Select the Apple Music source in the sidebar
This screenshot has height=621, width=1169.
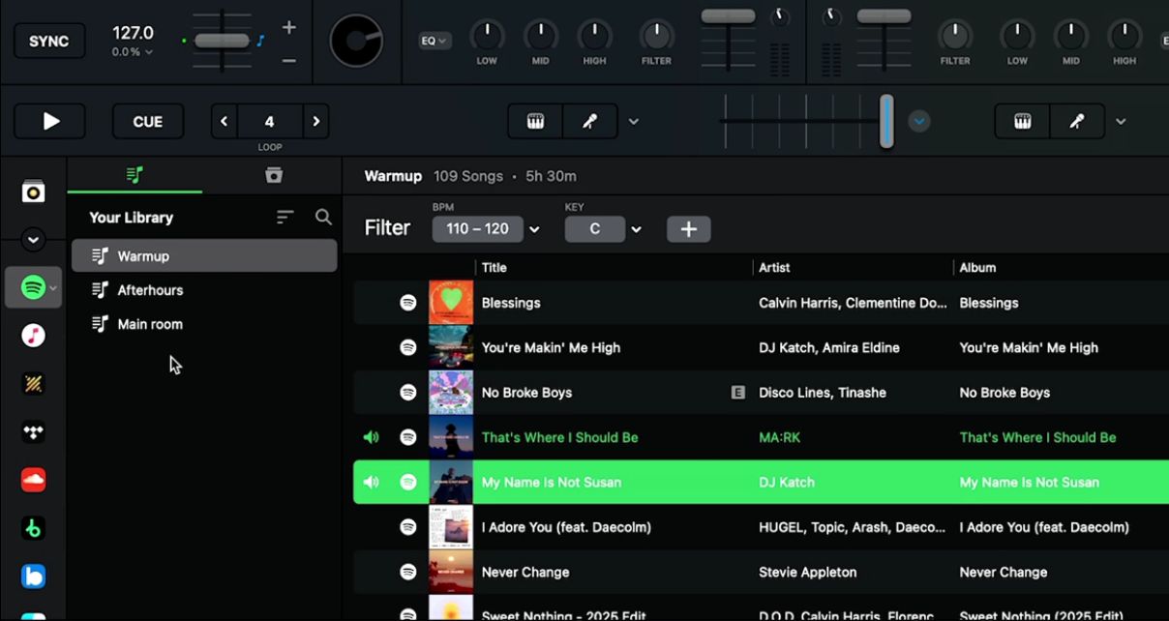click(33, 336)
